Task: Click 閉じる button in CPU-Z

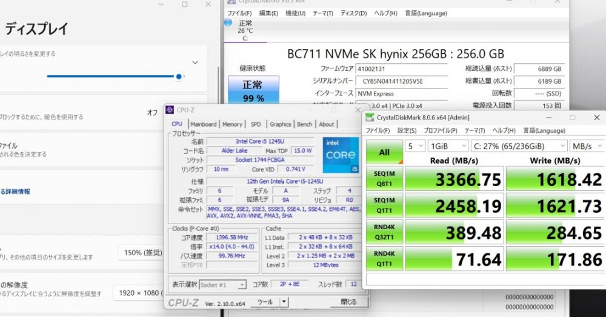Action: pos(348,302)
